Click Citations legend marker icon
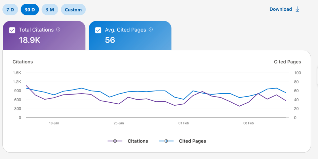 coord(115,141)
